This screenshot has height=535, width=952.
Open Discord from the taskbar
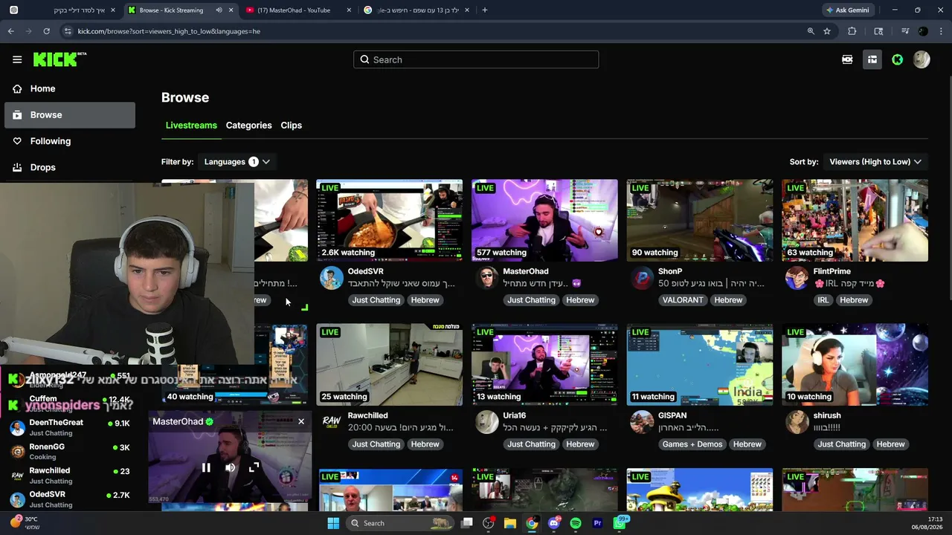[x=553, y=523]
